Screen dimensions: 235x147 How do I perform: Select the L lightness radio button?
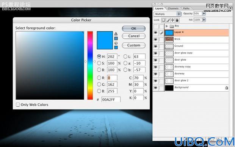[125, 56]
